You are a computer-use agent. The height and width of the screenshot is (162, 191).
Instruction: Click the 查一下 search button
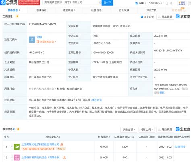[107, 2]
